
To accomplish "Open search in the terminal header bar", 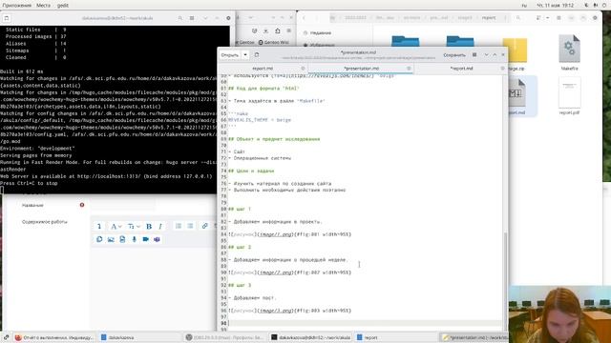I will pos(180,18).
